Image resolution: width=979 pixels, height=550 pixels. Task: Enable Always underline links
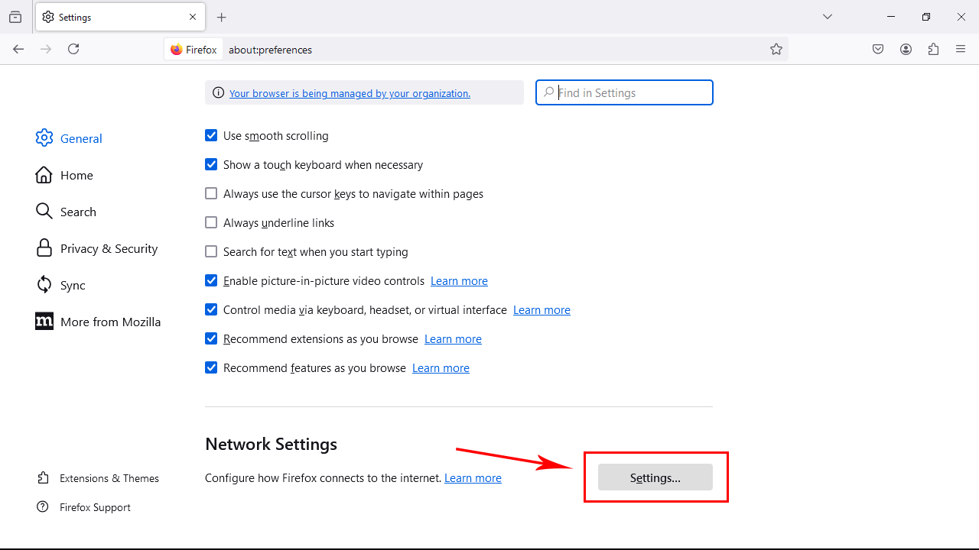coord(211,222)
